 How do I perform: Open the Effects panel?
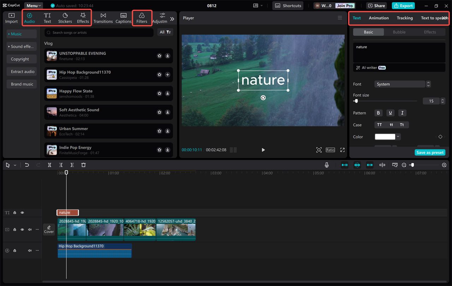[x=83, y=18]
